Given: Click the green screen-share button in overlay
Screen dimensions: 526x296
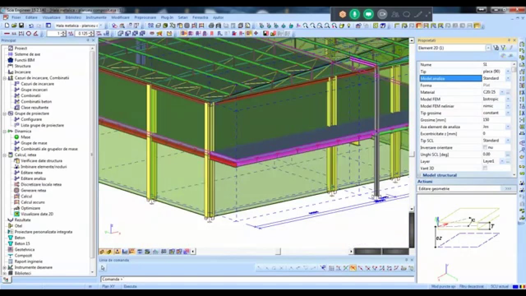Looking at the screenshot, I should click(x=369, y=14).
